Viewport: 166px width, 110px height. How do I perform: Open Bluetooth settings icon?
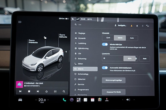click(143, 26)
